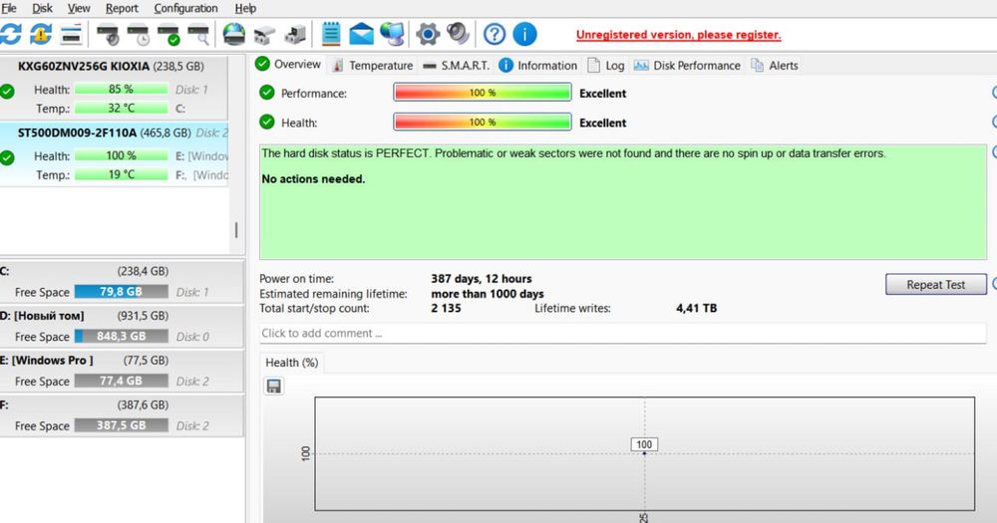Switch to the Temperature tab

372,65
